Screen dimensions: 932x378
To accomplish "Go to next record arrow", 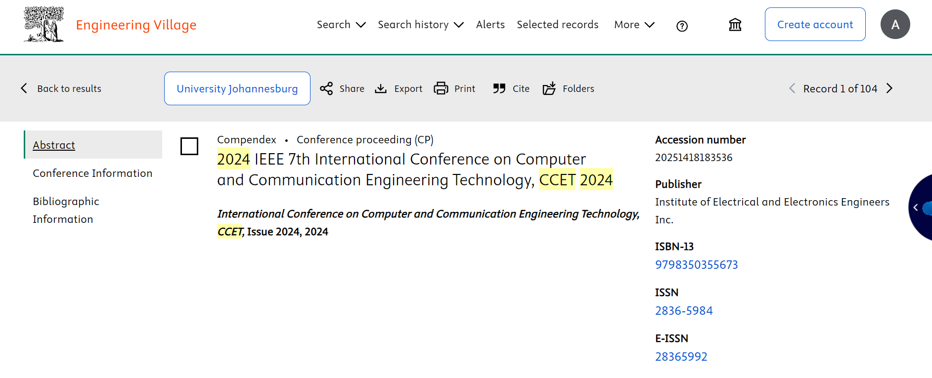I will coord(889,88).
